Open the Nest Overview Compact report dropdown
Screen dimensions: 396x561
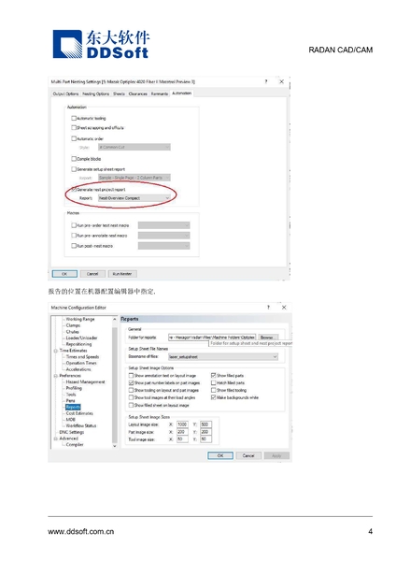tap(134, 198)
